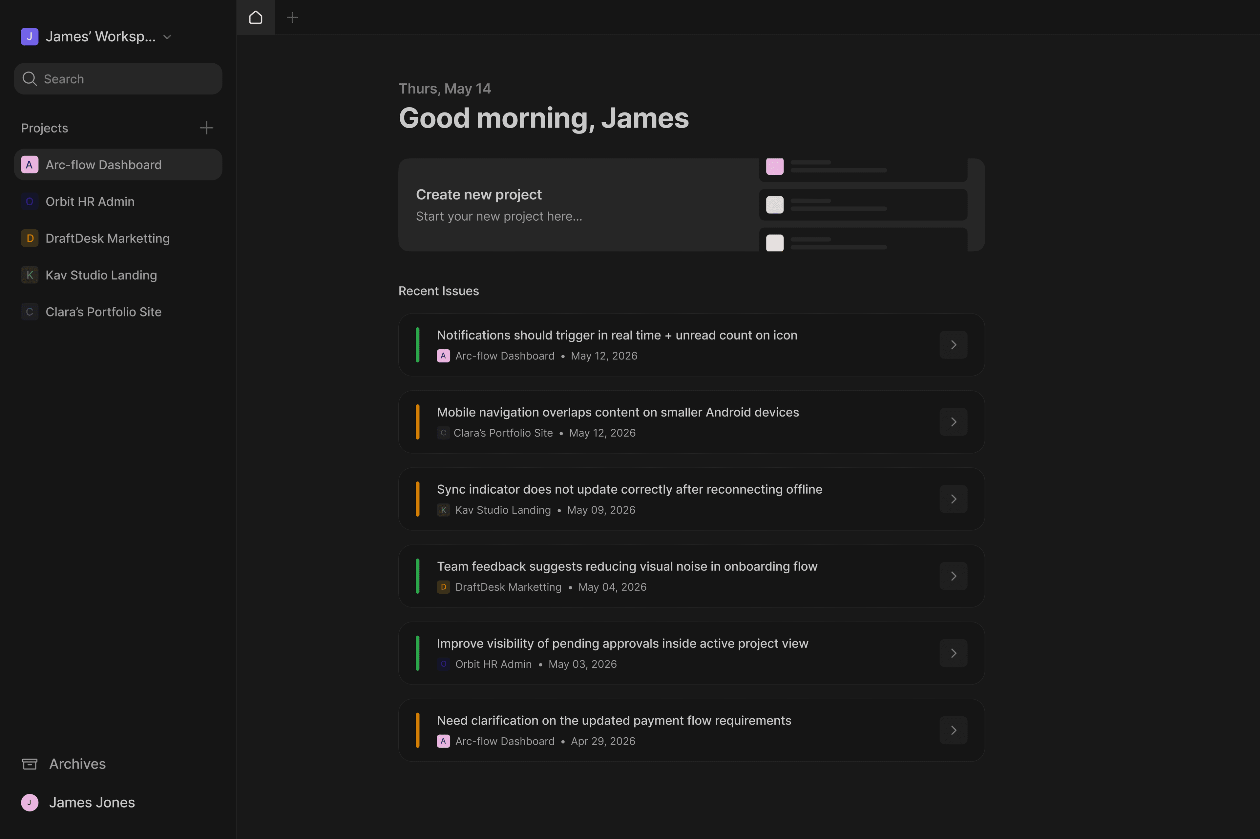Viewport: 1260px width, 839px height.
Task: Open Orbit HR Admin project in sidebar
Action: click(118, 201)
